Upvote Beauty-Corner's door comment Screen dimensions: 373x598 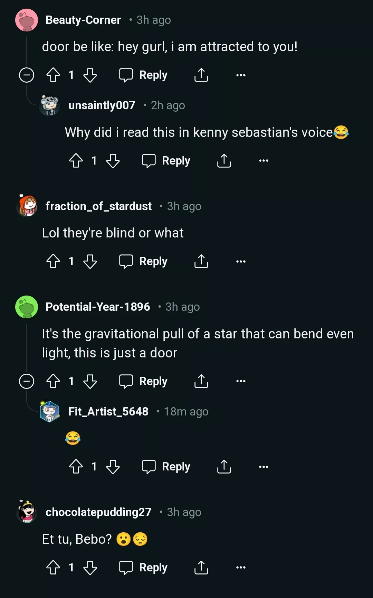pyautogui.click(x=53, y=75)
